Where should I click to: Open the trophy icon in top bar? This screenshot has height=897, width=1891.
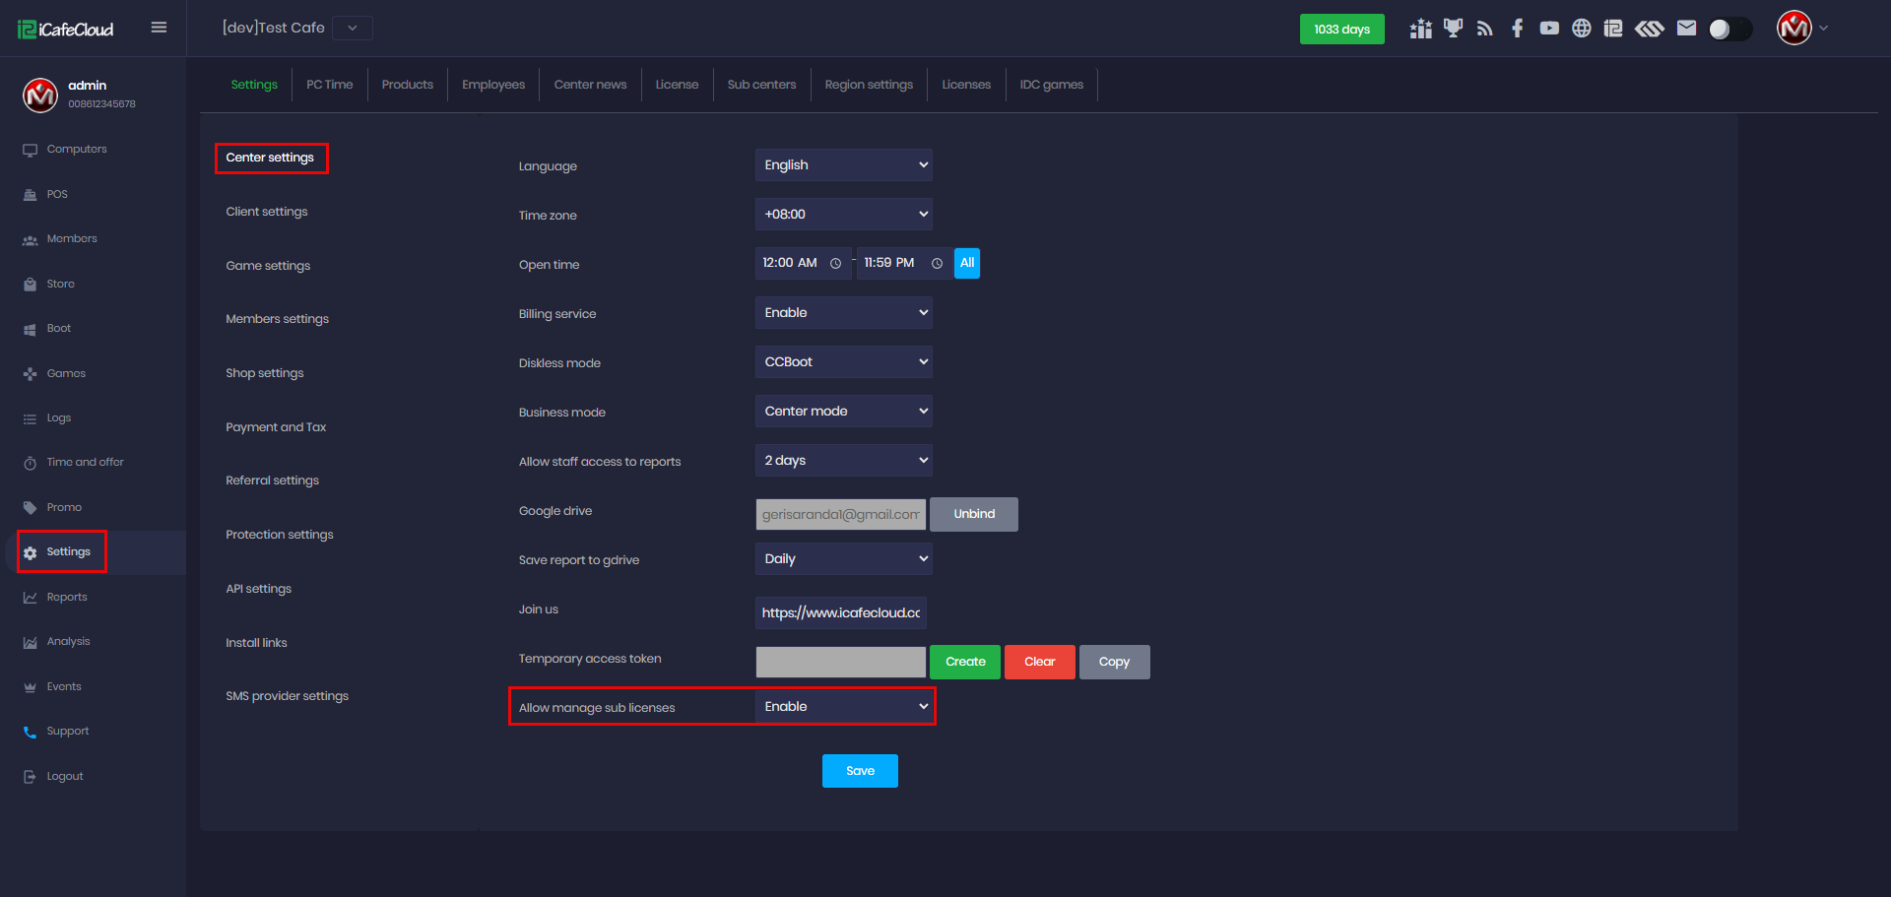pyautogui.click(x=1453, y=29)
